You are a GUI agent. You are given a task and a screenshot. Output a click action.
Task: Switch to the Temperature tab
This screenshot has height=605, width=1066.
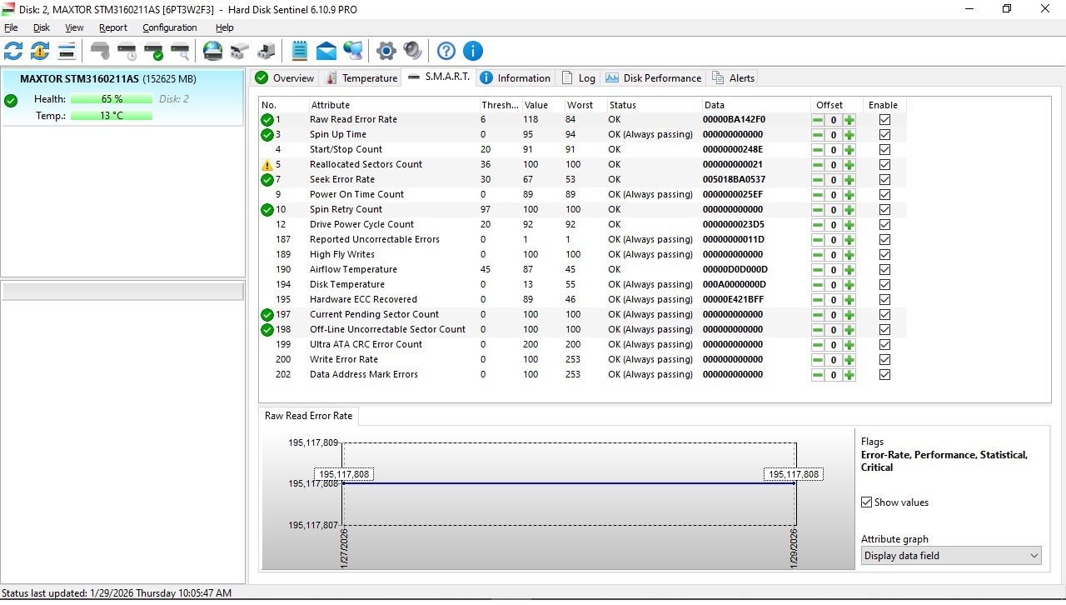(361, 78)
